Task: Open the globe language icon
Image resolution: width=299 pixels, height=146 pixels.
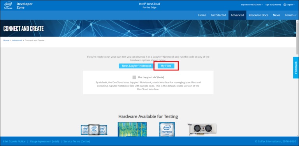Action: point(285,5)
